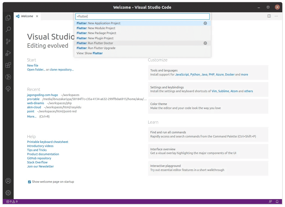Configure keybinding gear for Run Flutter Doctor
This screenshot has width=285, height=207.
[x=205, y=43]
